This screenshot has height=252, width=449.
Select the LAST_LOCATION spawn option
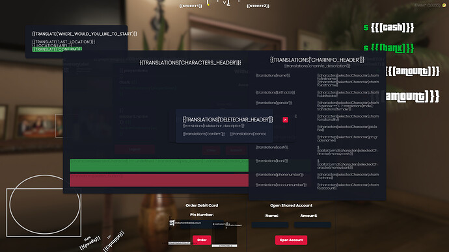tap(64, 42)
